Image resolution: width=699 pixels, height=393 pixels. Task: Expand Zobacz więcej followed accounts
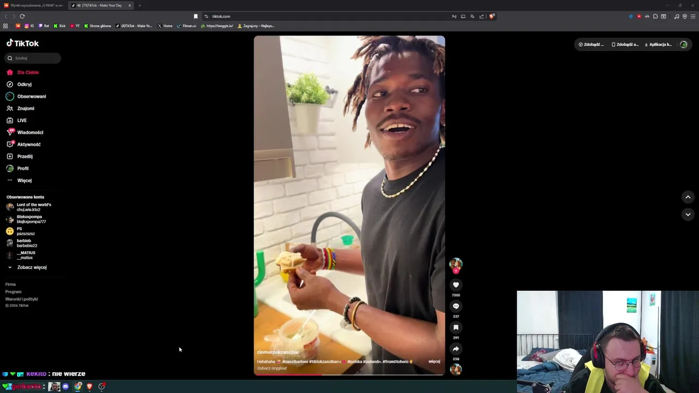coord(27,267)
